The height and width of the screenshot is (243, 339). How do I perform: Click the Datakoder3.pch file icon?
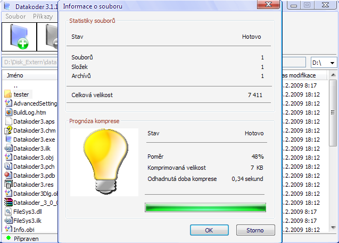(8, 167)
